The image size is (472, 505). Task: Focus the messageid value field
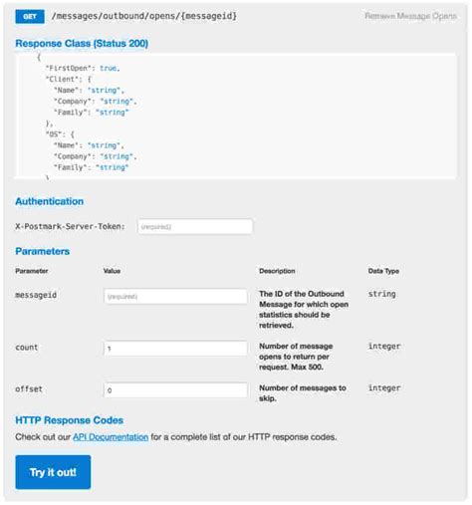pyautogui.click(x=175, y=296)
